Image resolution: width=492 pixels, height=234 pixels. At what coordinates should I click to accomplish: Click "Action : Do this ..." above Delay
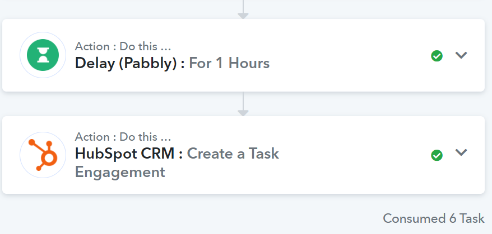tap(123, 46)
